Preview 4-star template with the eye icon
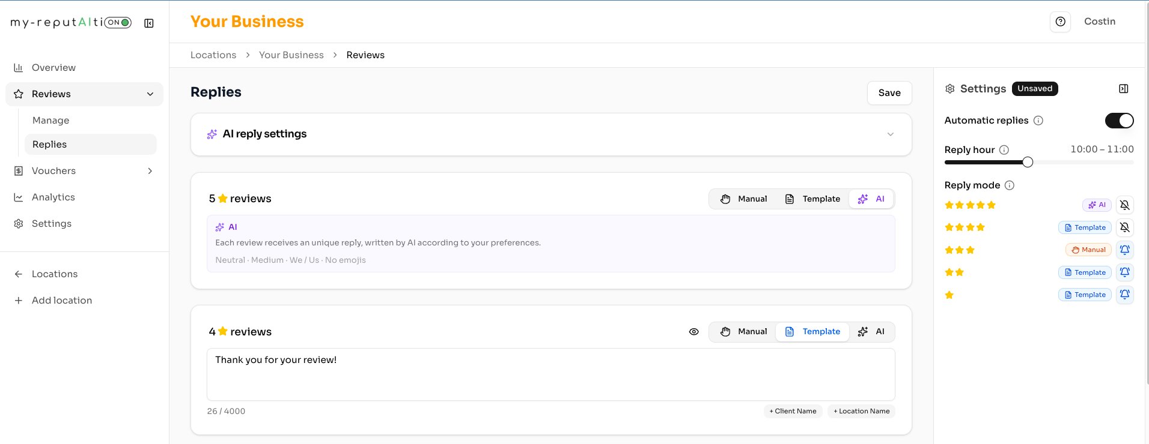The height and width of the screenshot is (444, 1149). point(694,332)
